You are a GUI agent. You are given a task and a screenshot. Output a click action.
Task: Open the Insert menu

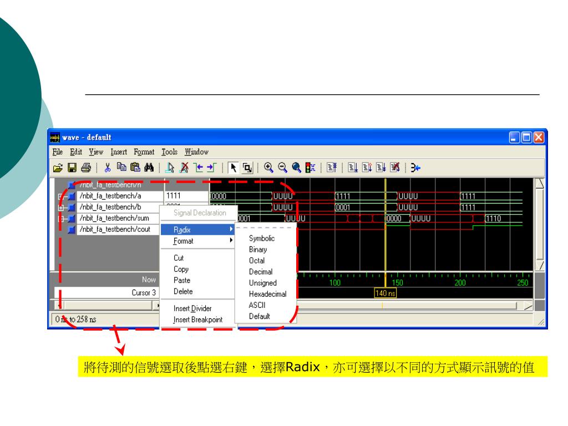click(x=119, y=152)
